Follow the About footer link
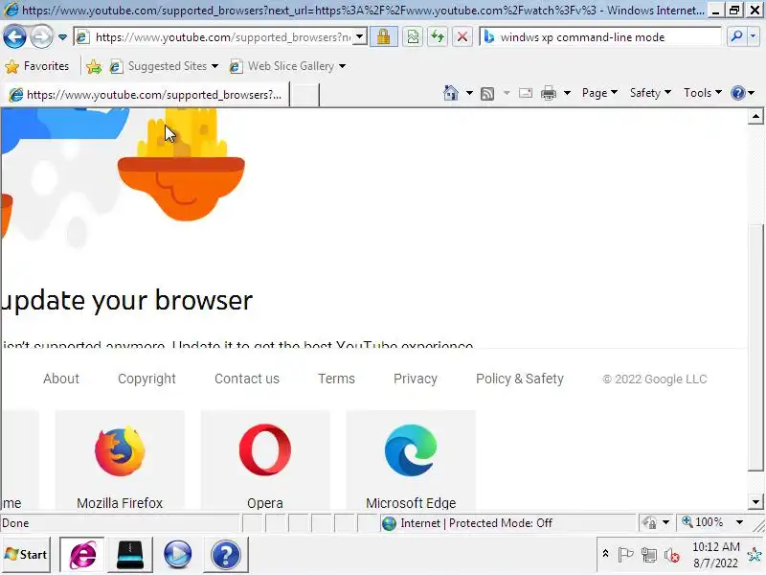 coord(61,379)
